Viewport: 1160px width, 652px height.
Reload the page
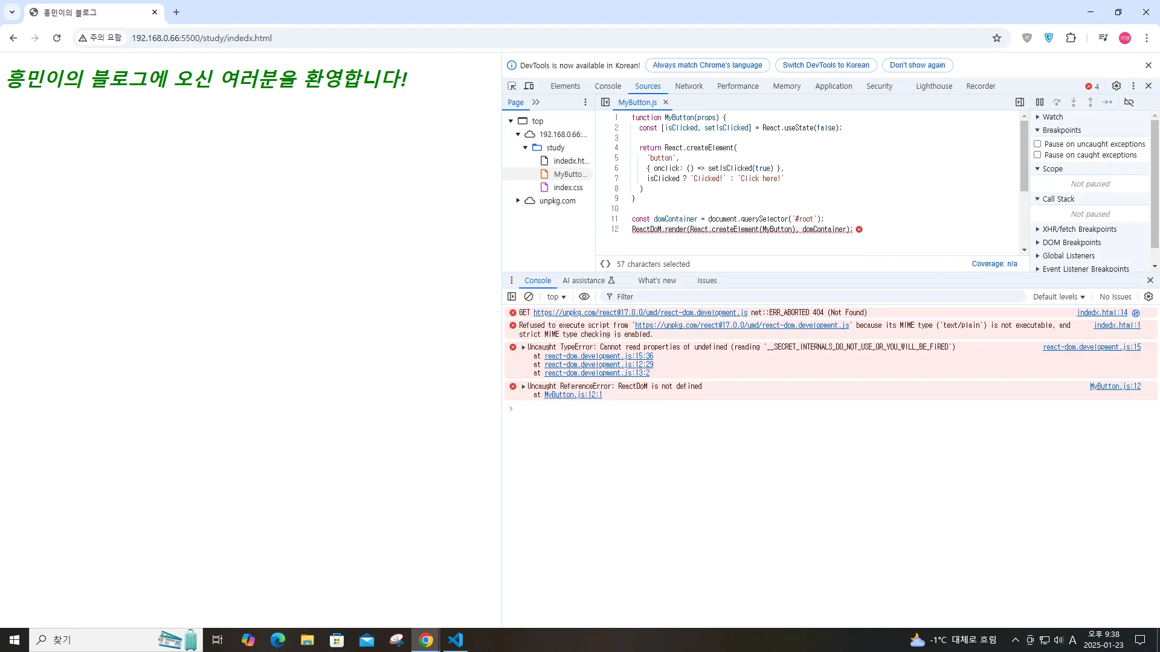point(57,38)
